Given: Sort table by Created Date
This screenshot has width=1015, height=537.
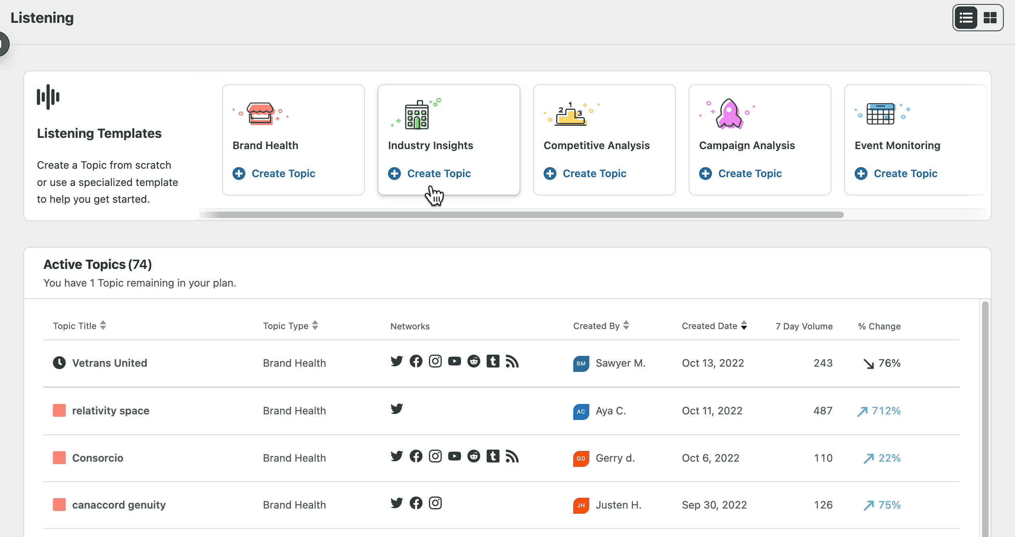Looking at the screenshot, I should (x=715, y=326).
